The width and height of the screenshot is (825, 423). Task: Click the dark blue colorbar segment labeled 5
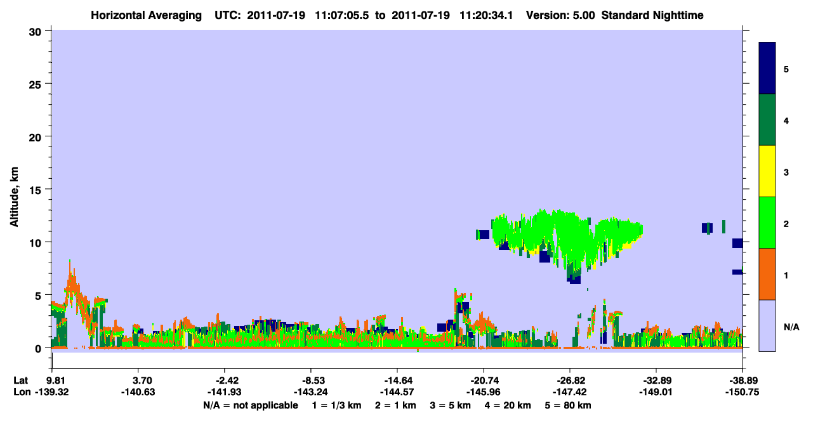767,68
